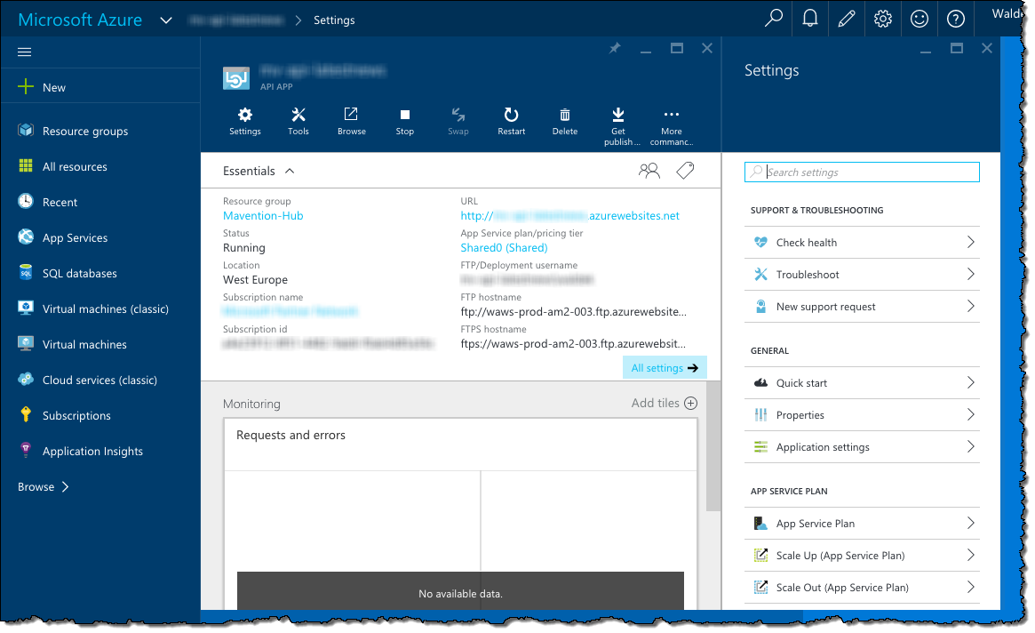Click Add tiles in Monitoring
This screenshot has width=1035, height=633.
[664, 403]
